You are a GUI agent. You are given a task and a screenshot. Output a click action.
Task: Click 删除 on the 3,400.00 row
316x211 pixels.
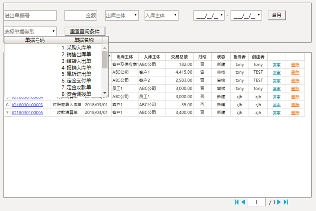(x=295, y=113)
